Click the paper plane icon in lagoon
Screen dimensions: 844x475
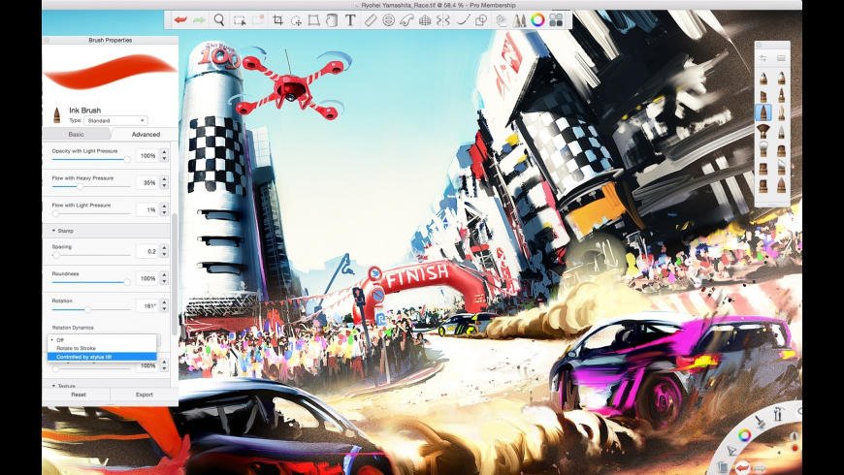(x=732, y=450)
